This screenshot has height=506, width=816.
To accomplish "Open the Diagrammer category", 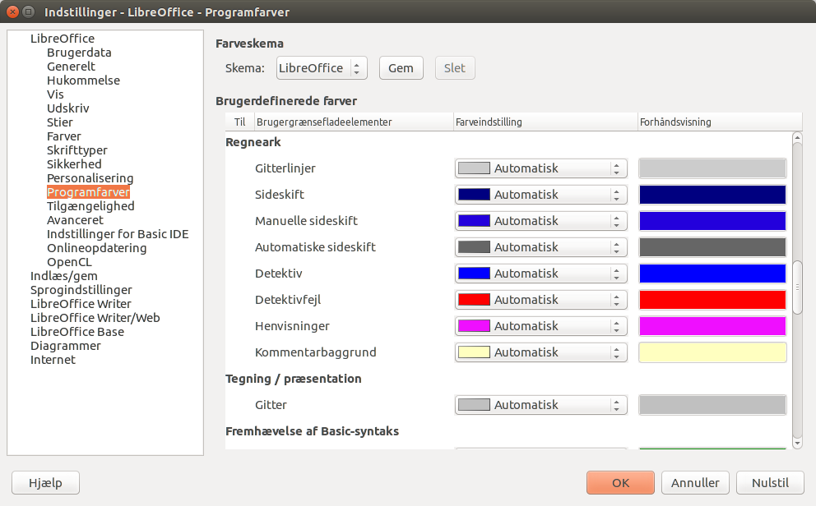I will pyautogui.click(x=66, y=346).
